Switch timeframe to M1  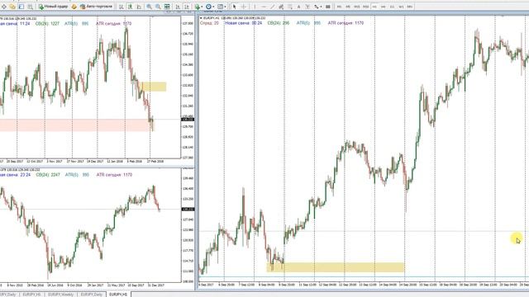point(339,7)
